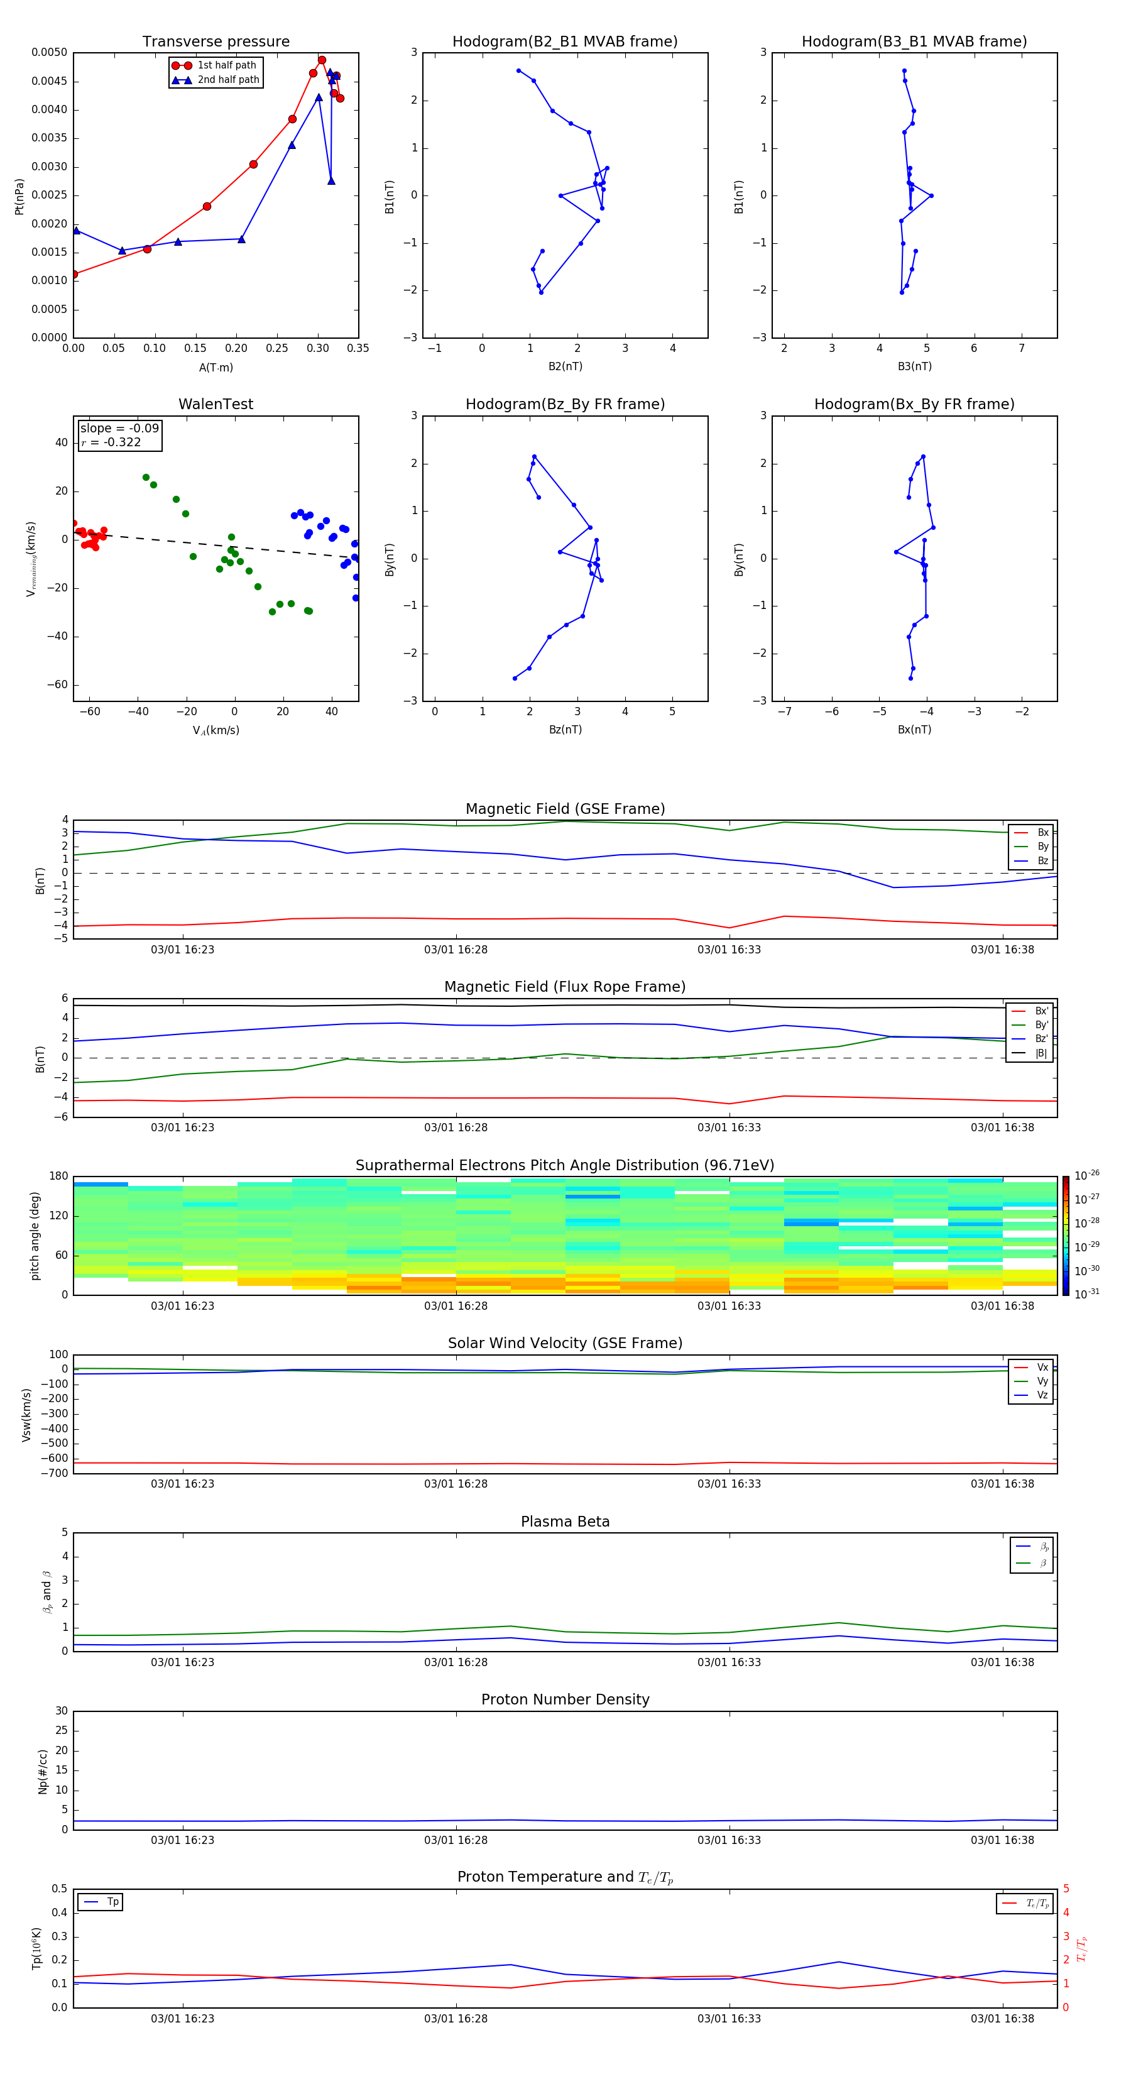Image resolution: width=1131 pixels, height=2074 pixels.
Task: Click the pitch angle colorbar
Action: tap(1066, 1236)
